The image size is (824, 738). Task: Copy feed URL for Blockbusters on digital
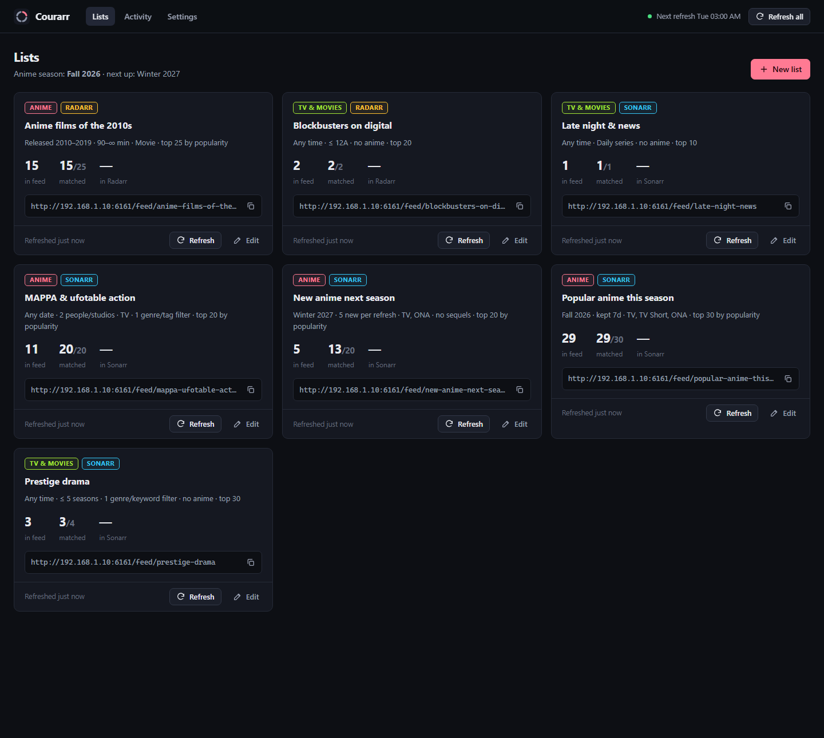click(520, 206)
